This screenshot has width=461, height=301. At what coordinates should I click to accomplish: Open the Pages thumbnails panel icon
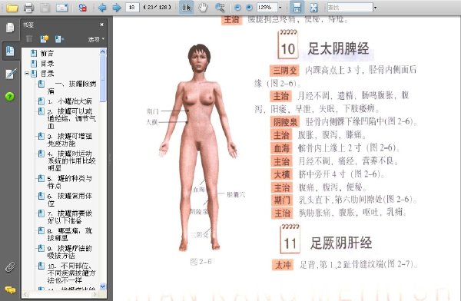tap(10, 28)
